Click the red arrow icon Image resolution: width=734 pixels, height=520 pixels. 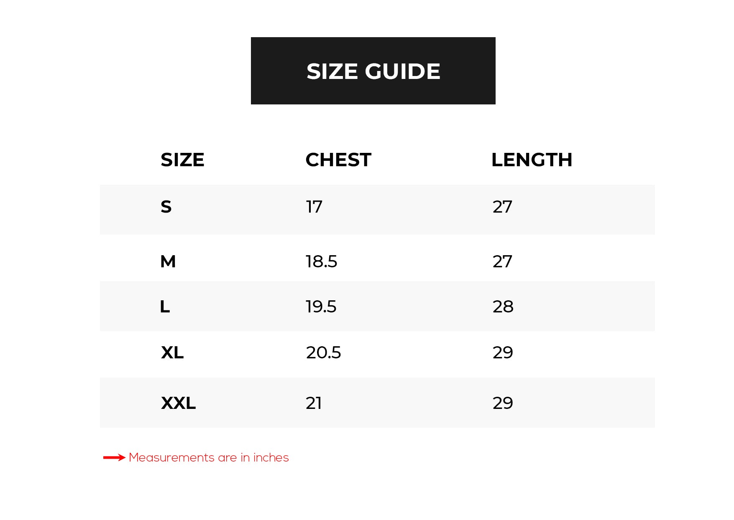click(x=114, y=458)
